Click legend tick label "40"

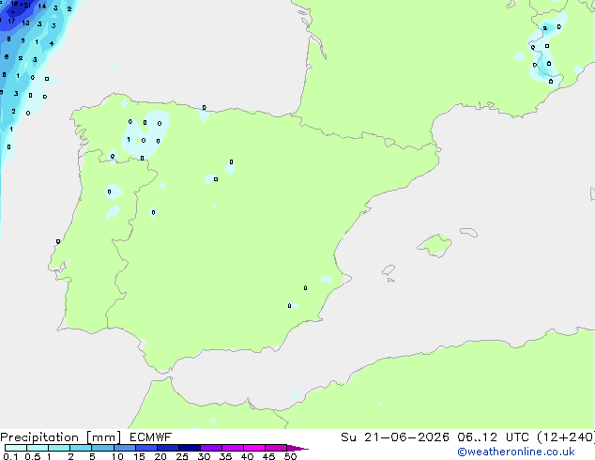[x=247, y=456]
